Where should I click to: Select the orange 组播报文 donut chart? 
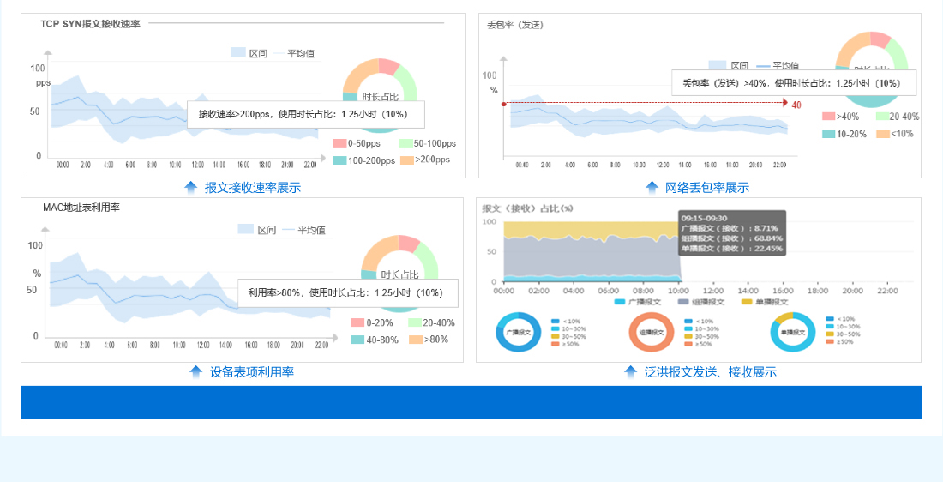(x=652, y=332)
